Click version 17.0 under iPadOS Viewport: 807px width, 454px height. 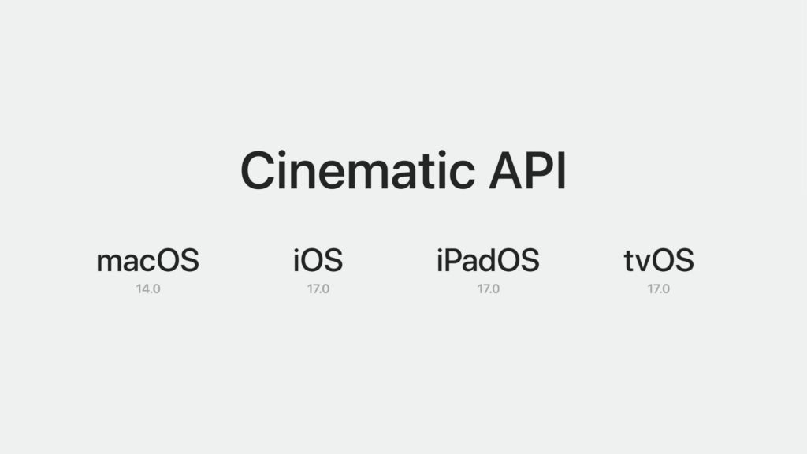[x=489, y=288]
